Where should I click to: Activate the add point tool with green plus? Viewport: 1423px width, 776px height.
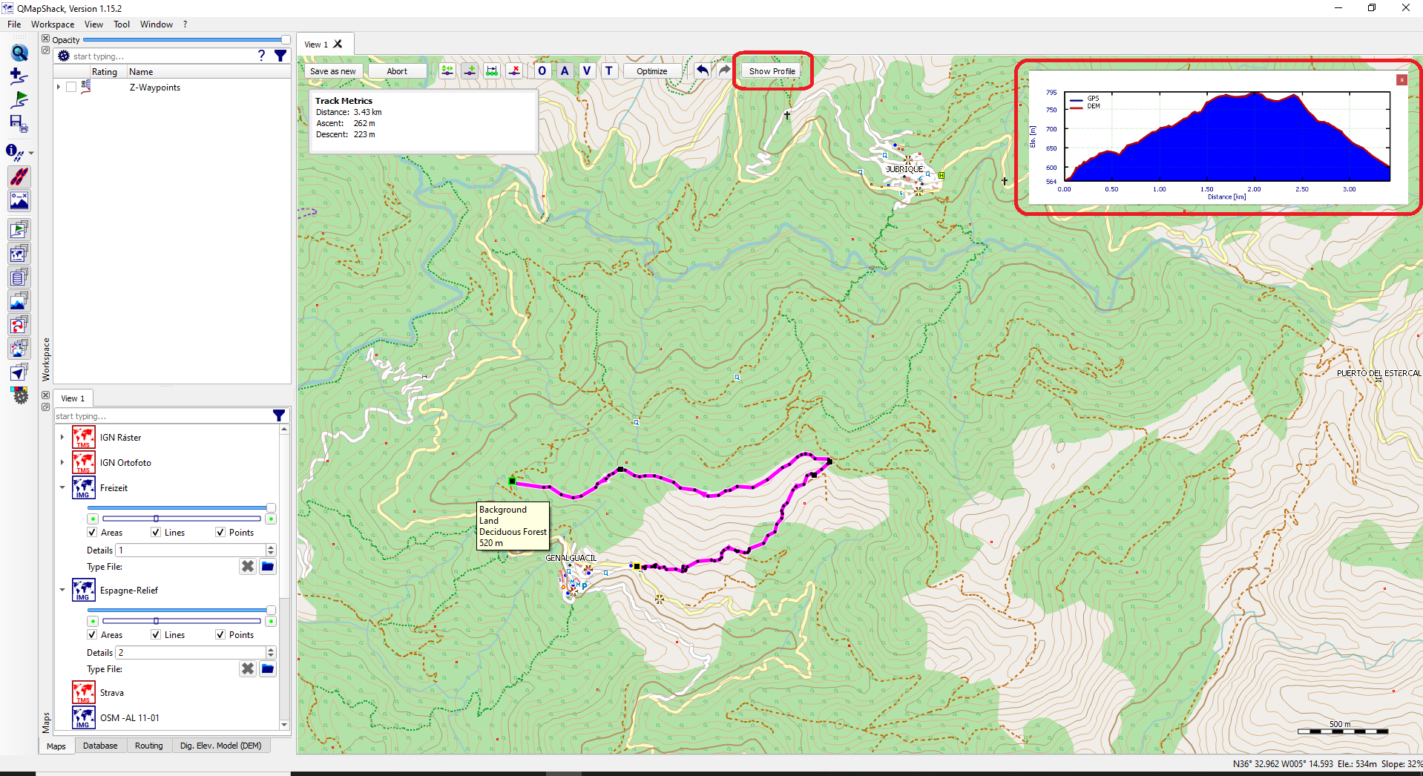470,70
